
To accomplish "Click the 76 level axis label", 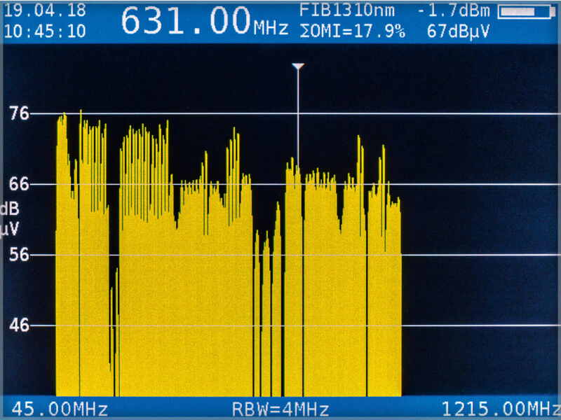I will [x=19, y=113].
